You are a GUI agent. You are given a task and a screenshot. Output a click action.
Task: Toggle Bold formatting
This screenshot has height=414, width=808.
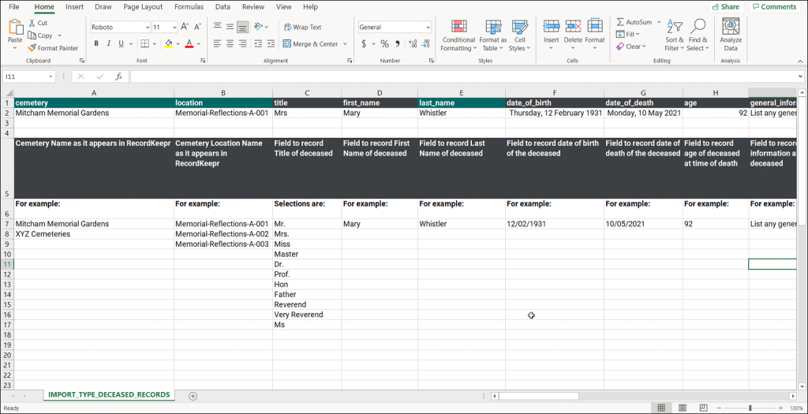(x=95, y=44)
